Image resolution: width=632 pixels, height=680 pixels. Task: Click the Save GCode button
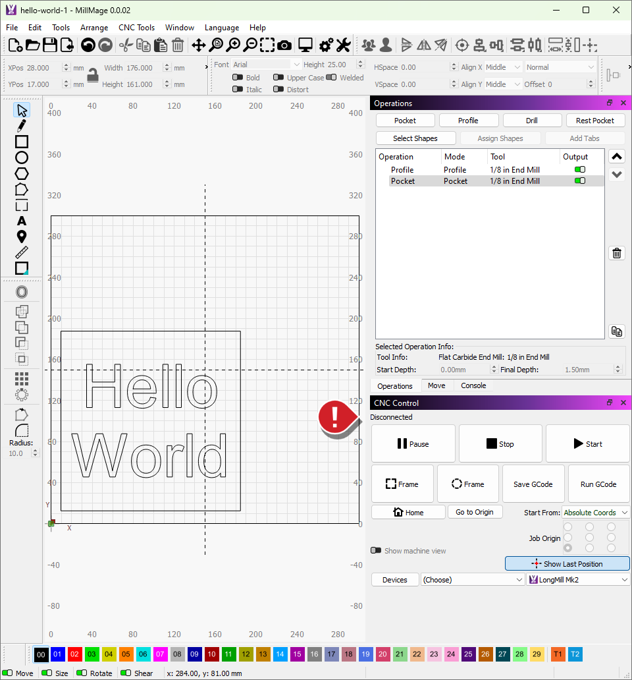point(534,484)
